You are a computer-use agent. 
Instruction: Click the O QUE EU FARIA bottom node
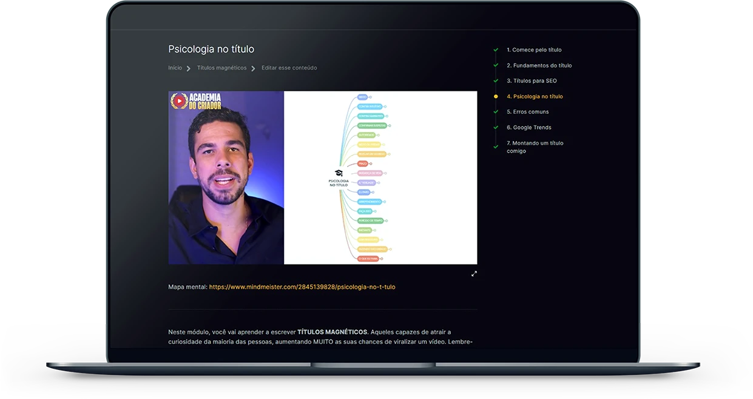pyautogui.click(x=368, y=259)
